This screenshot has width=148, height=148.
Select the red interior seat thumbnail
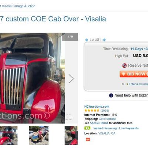[x=71, y=135]
